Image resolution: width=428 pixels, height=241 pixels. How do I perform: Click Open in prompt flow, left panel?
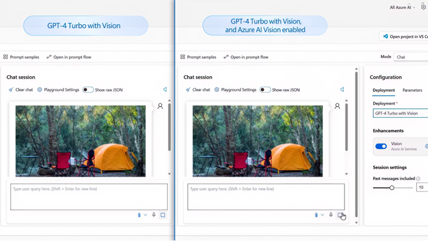click(69, 57)
